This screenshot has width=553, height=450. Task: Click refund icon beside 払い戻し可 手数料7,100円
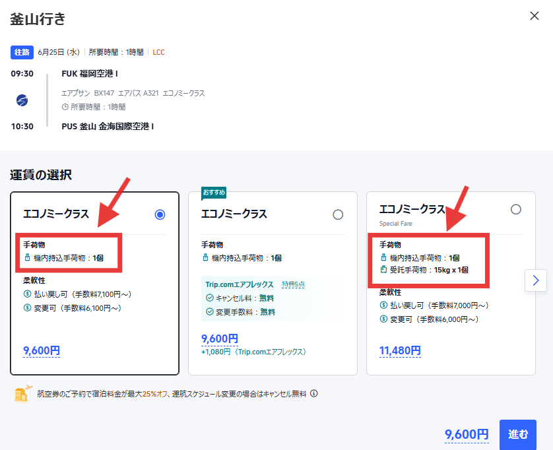[28, 294]
